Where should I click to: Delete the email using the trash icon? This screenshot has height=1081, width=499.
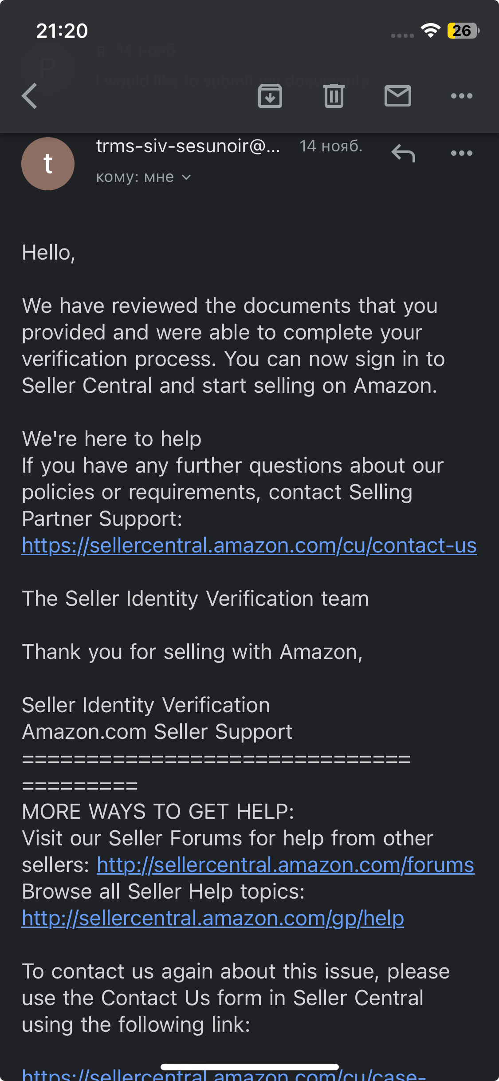pos(334,96)
